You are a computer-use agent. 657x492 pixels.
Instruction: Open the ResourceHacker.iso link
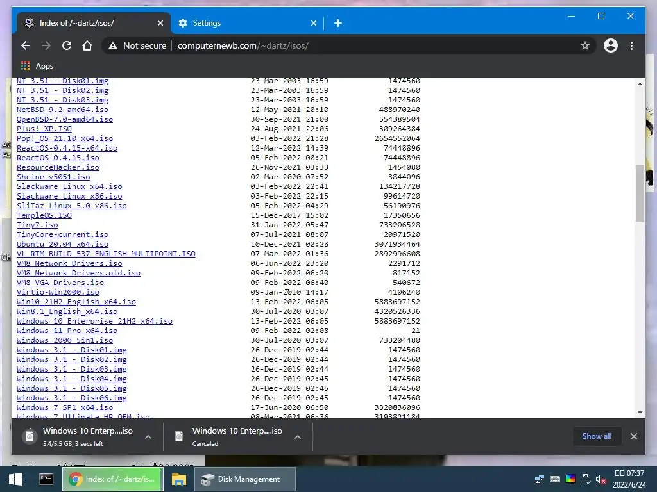pos(58,167)
